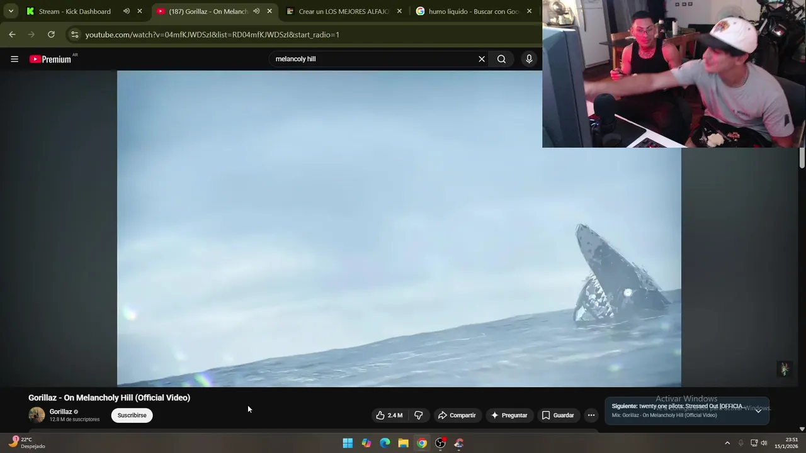Image resolution: width=806 pixels, height=453 pixels.
Task: Click system tray microphone icon
Action: (x=741, y=443)
